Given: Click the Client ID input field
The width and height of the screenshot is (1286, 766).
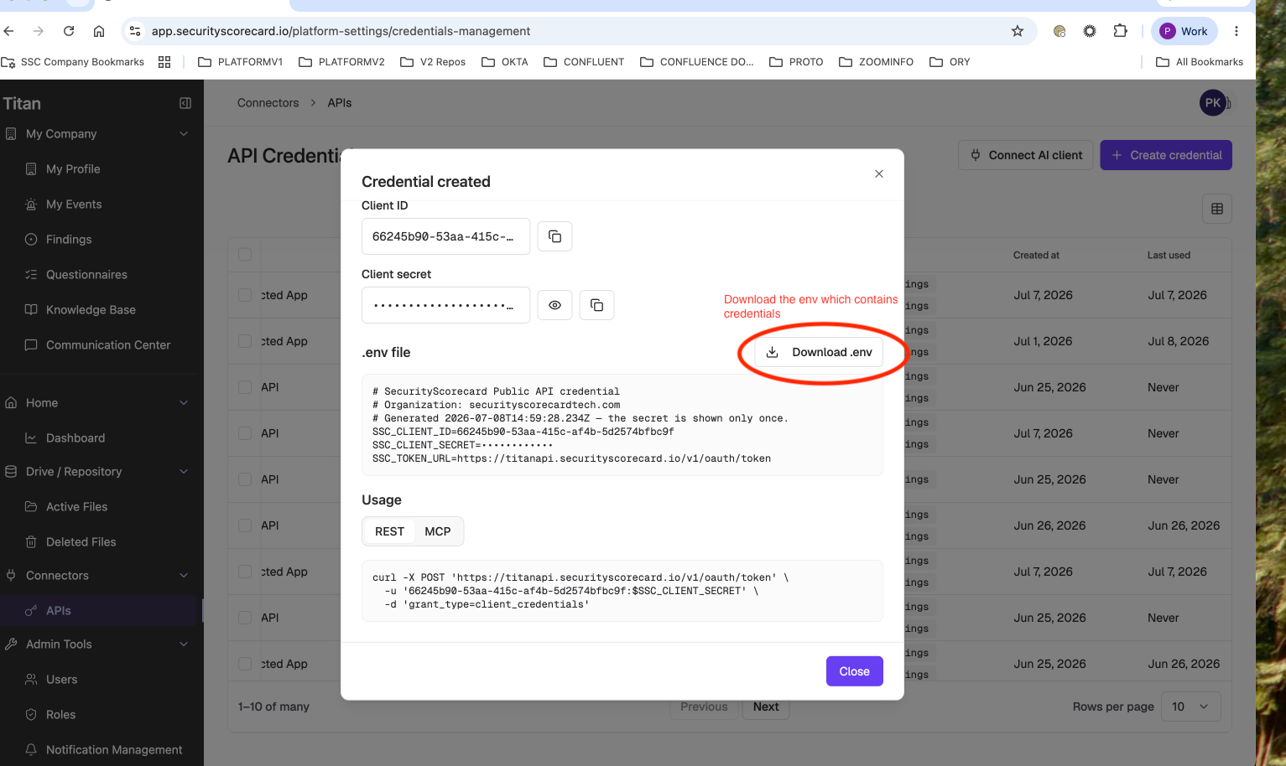Looking at the screenshot, I should pyautogui.click(x=445, y=236).
